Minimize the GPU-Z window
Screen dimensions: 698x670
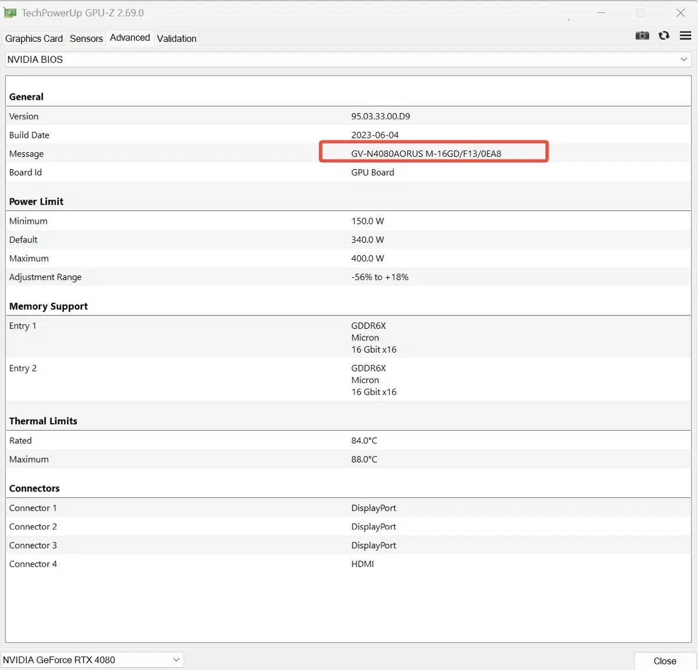[x=601, y=13]
